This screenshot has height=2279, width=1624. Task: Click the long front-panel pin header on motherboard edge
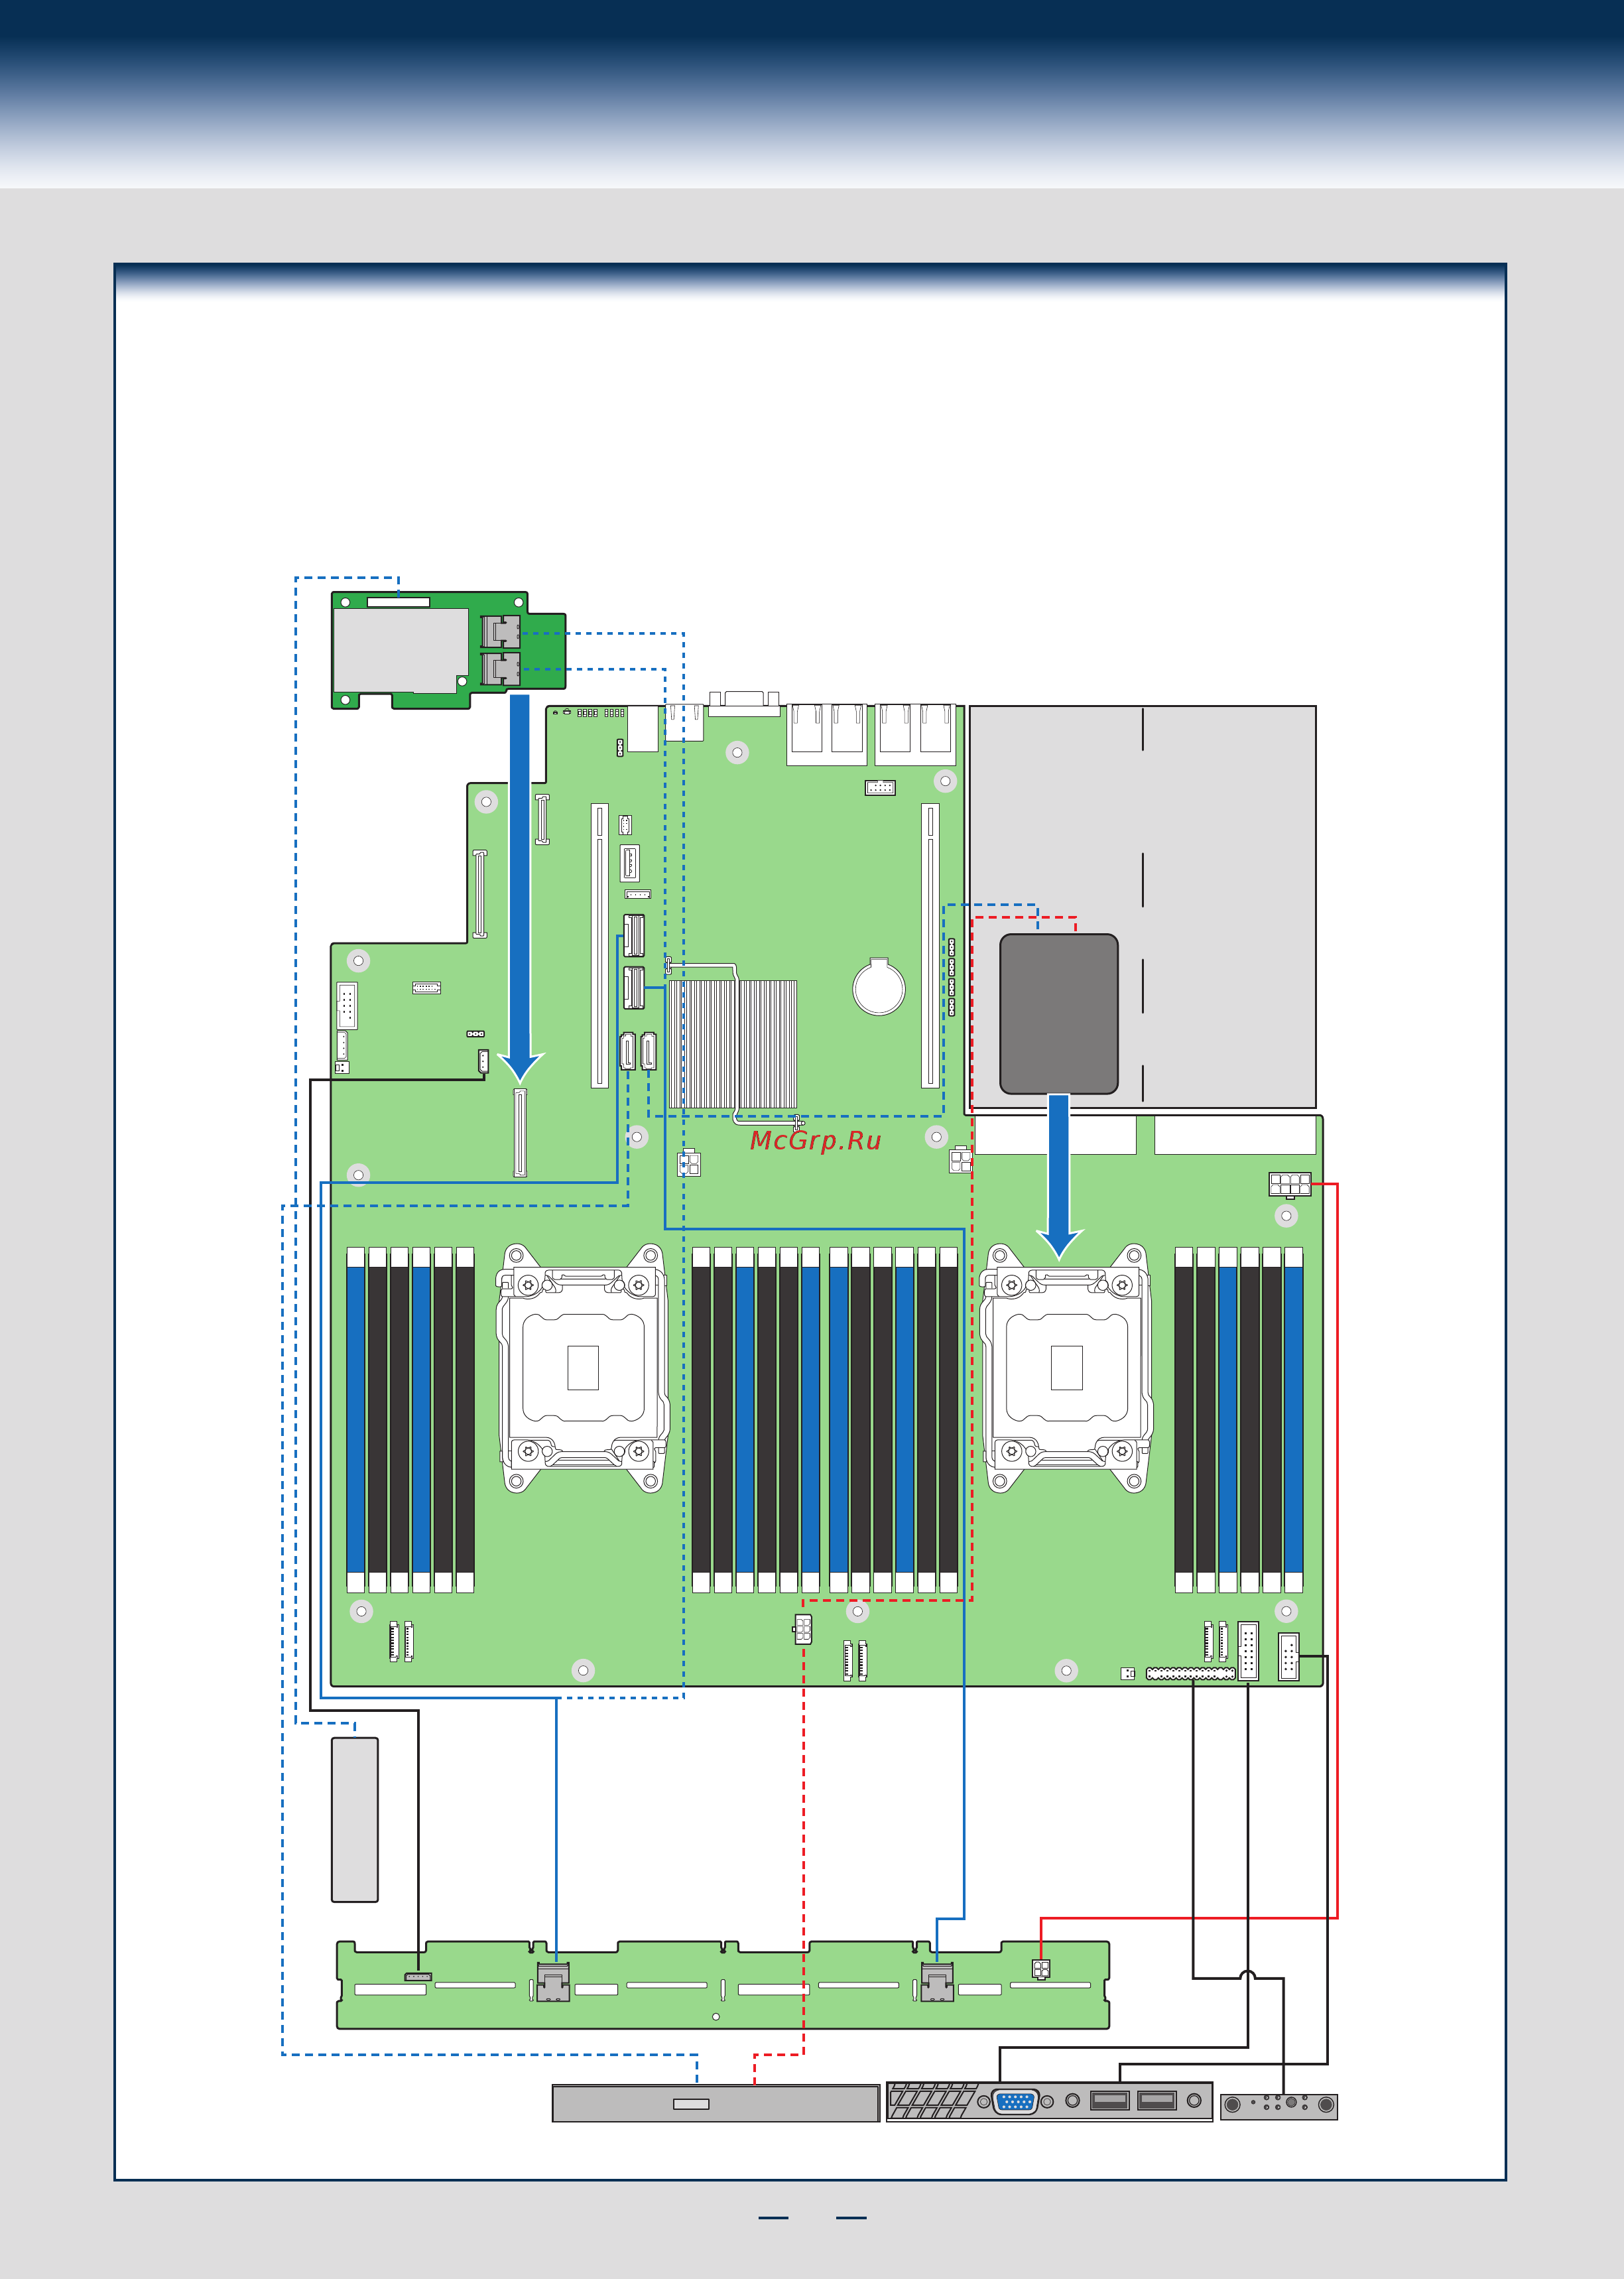pos(1191,1673)
